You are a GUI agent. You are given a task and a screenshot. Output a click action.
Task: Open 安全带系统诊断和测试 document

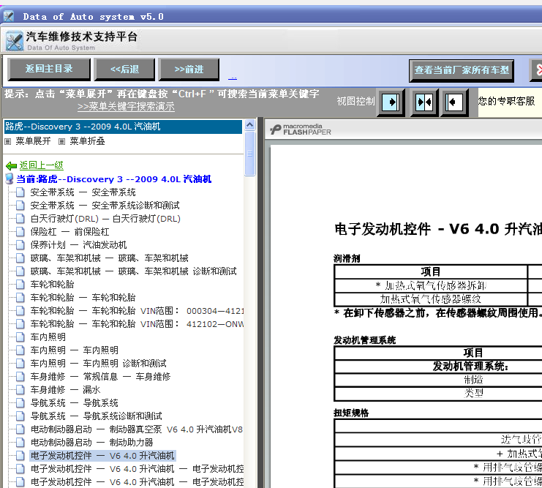[105, 206]
